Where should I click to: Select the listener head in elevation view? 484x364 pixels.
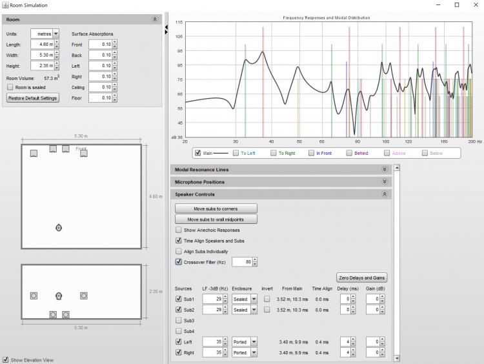[x=59, y=296]
